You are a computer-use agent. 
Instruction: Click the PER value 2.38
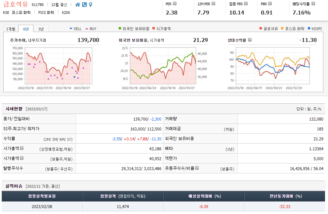[172, 13]
